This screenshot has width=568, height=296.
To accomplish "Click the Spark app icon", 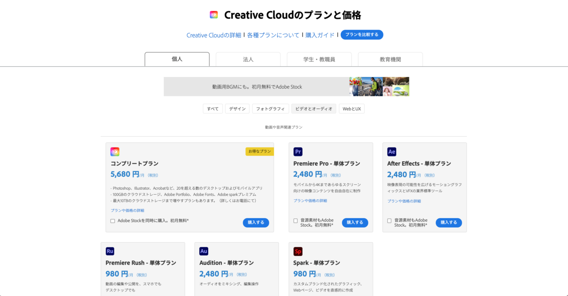I will point(298,251).
